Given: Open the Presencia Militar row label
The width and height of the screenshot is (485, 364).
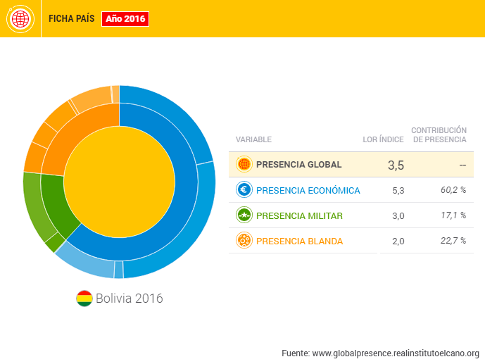Looking at the screenshot, I should tap(299, 215).
